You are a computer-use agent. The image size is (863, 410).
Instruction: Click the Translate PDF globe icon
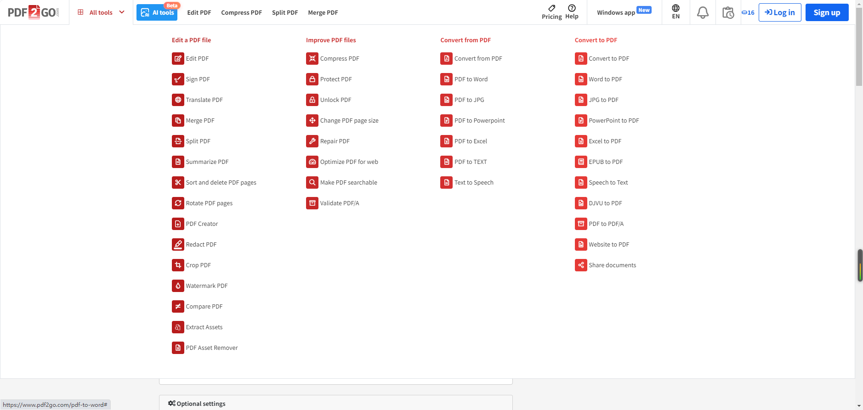(178, 100)
